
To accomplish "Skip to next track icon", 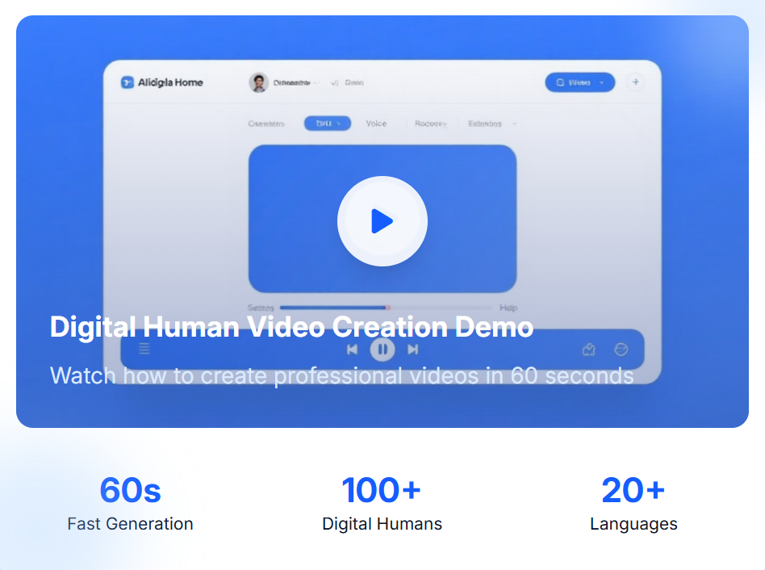I will tap(413, 350).
